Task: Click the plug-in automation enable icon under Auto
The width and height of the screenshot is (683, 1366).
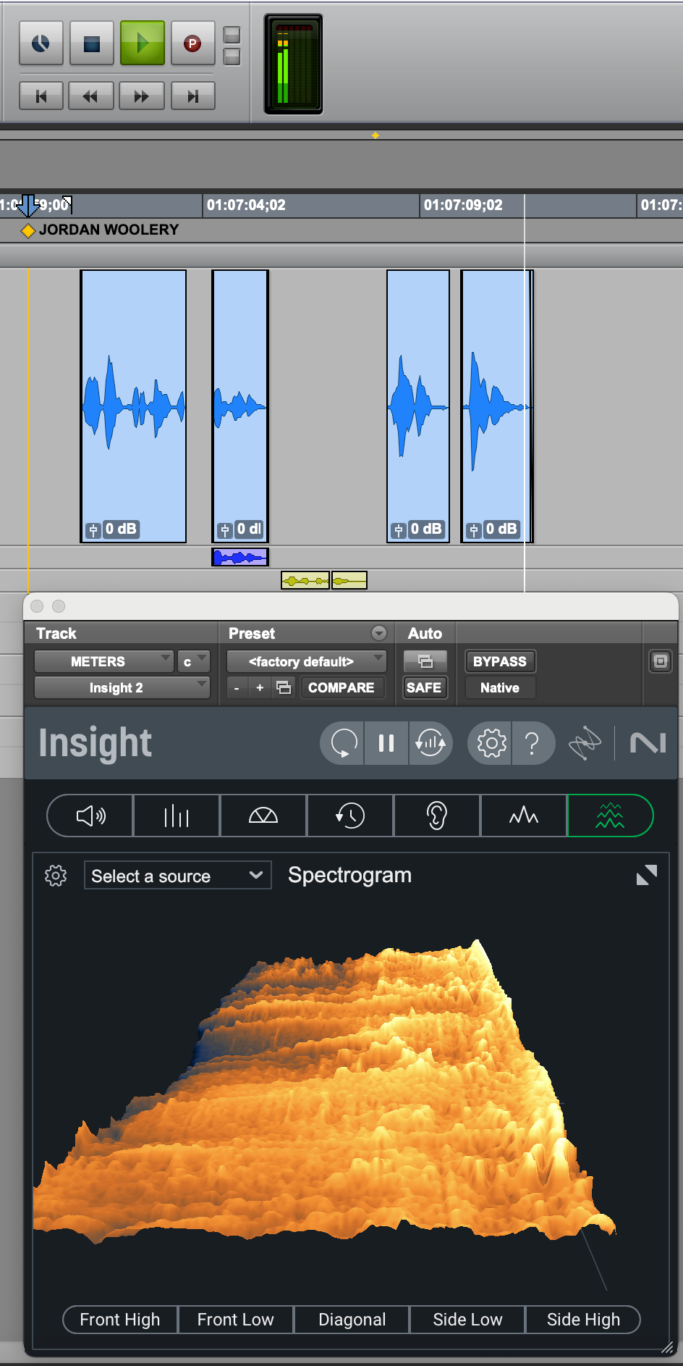Action: click(x=425, y=661)
